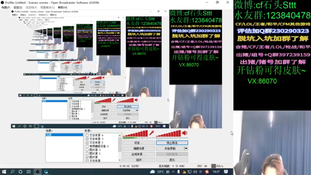Viewport: 311px width, 175px height.
Task: Click the webcam image in the large preview
Action: [x=272, y=142]
